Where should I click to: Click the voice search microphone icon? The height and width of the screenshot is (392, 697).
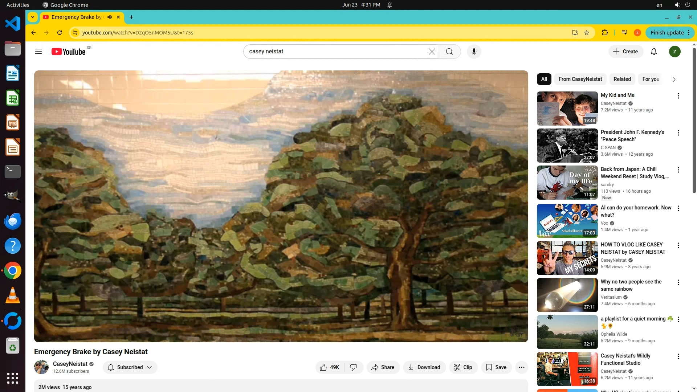474,52
